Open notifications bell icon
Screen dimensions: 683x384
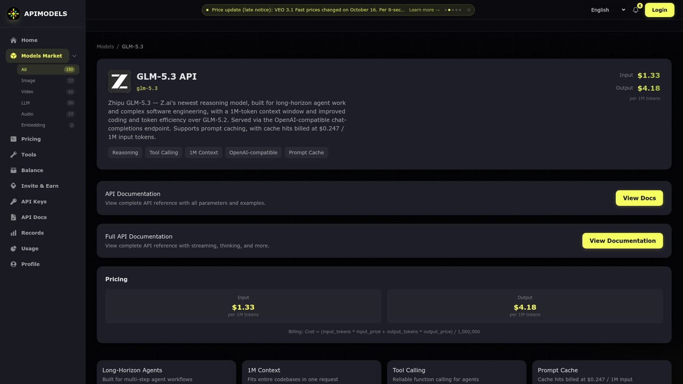click(636, 10)
